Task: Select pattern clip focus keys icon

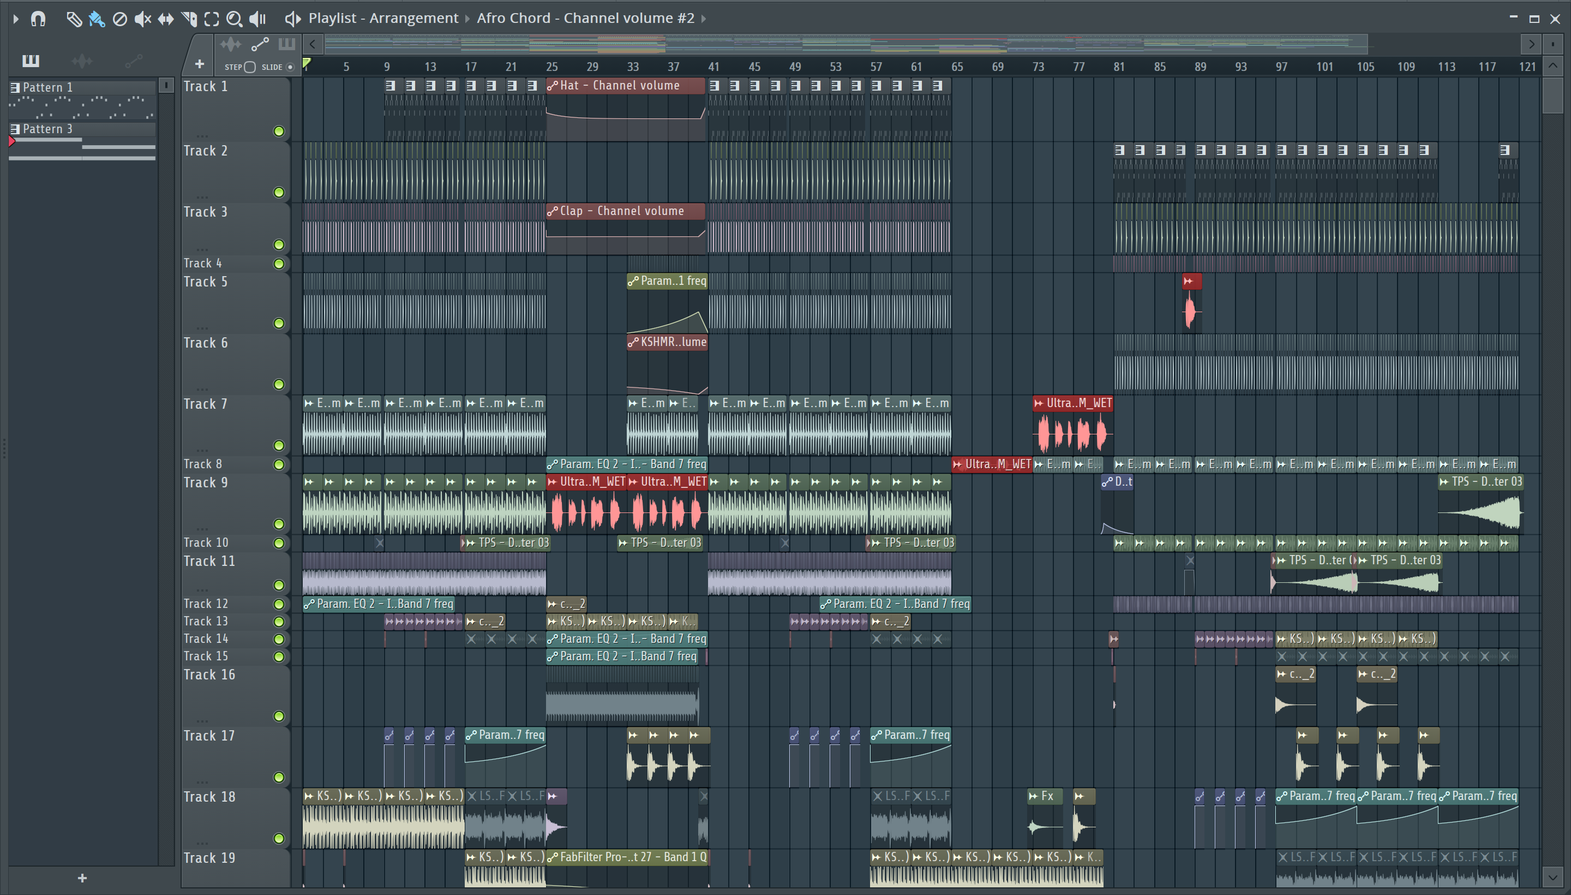Action: (286, 44)
